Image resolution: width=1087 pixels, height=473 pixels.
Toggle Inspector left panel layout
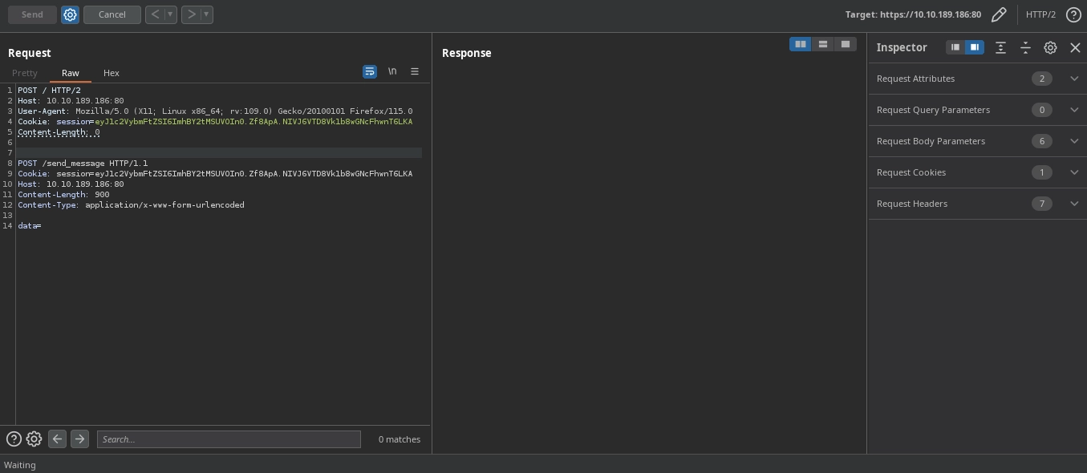point(955,47)
